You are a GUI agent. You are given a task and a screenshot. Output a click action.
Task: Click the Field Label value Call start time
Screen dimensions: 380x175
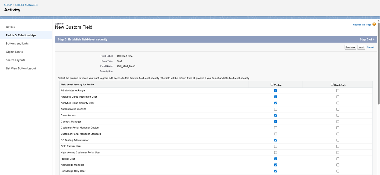(x=125, y=56)
